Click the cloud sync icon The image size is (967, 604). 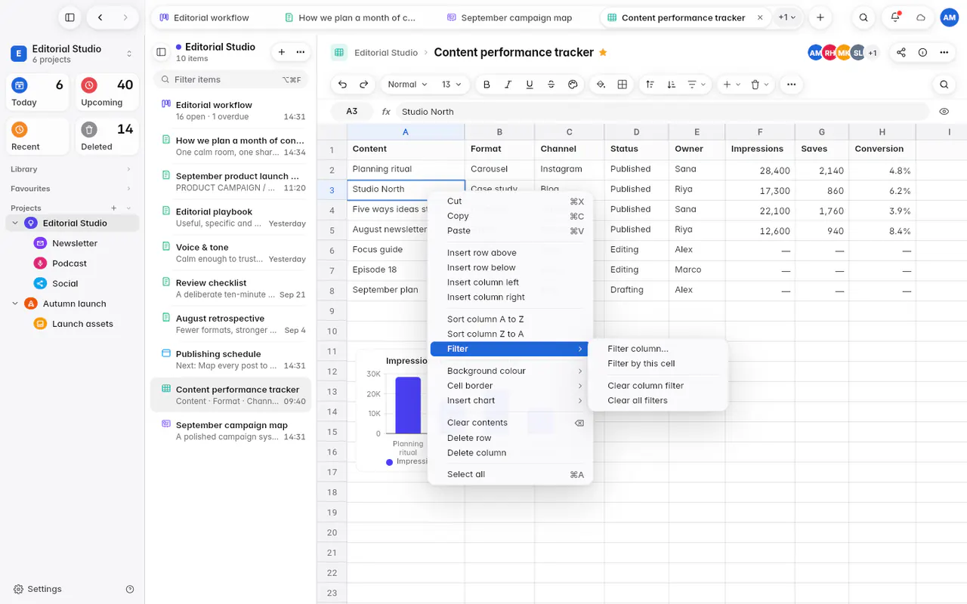point(921,17)
